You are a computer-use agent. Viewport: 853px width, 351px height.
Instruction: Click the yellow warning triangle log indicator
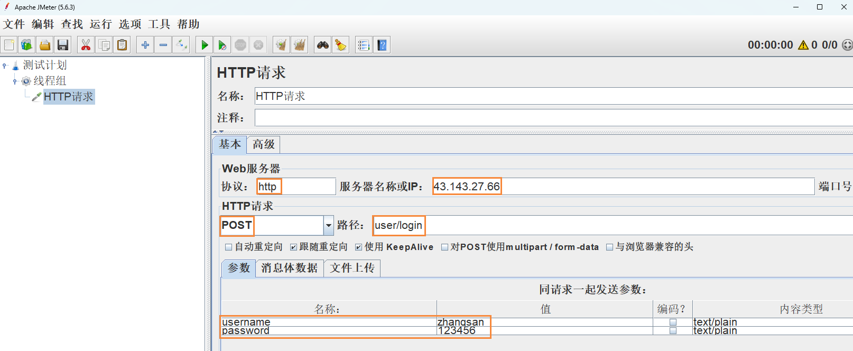803,45
